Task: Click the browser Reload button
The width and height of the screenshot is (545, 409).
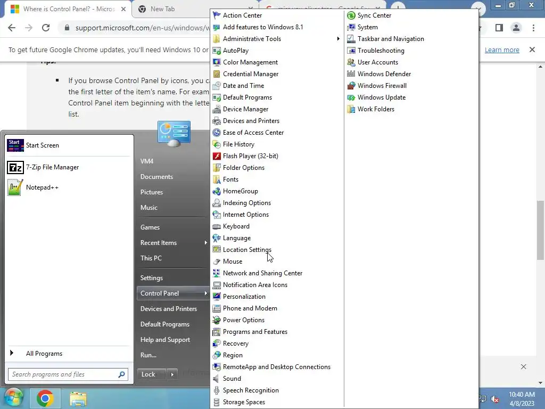Action: (46, 28)
